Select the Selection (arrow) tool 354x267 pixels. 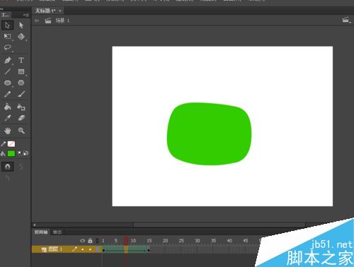[7, 25]
